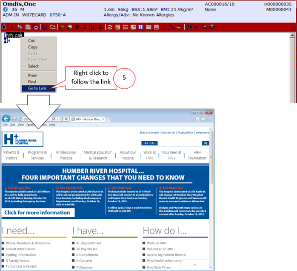Choose Go to Link in context menu
This screenshot has width=297, height=271.
tap(38, 88)
